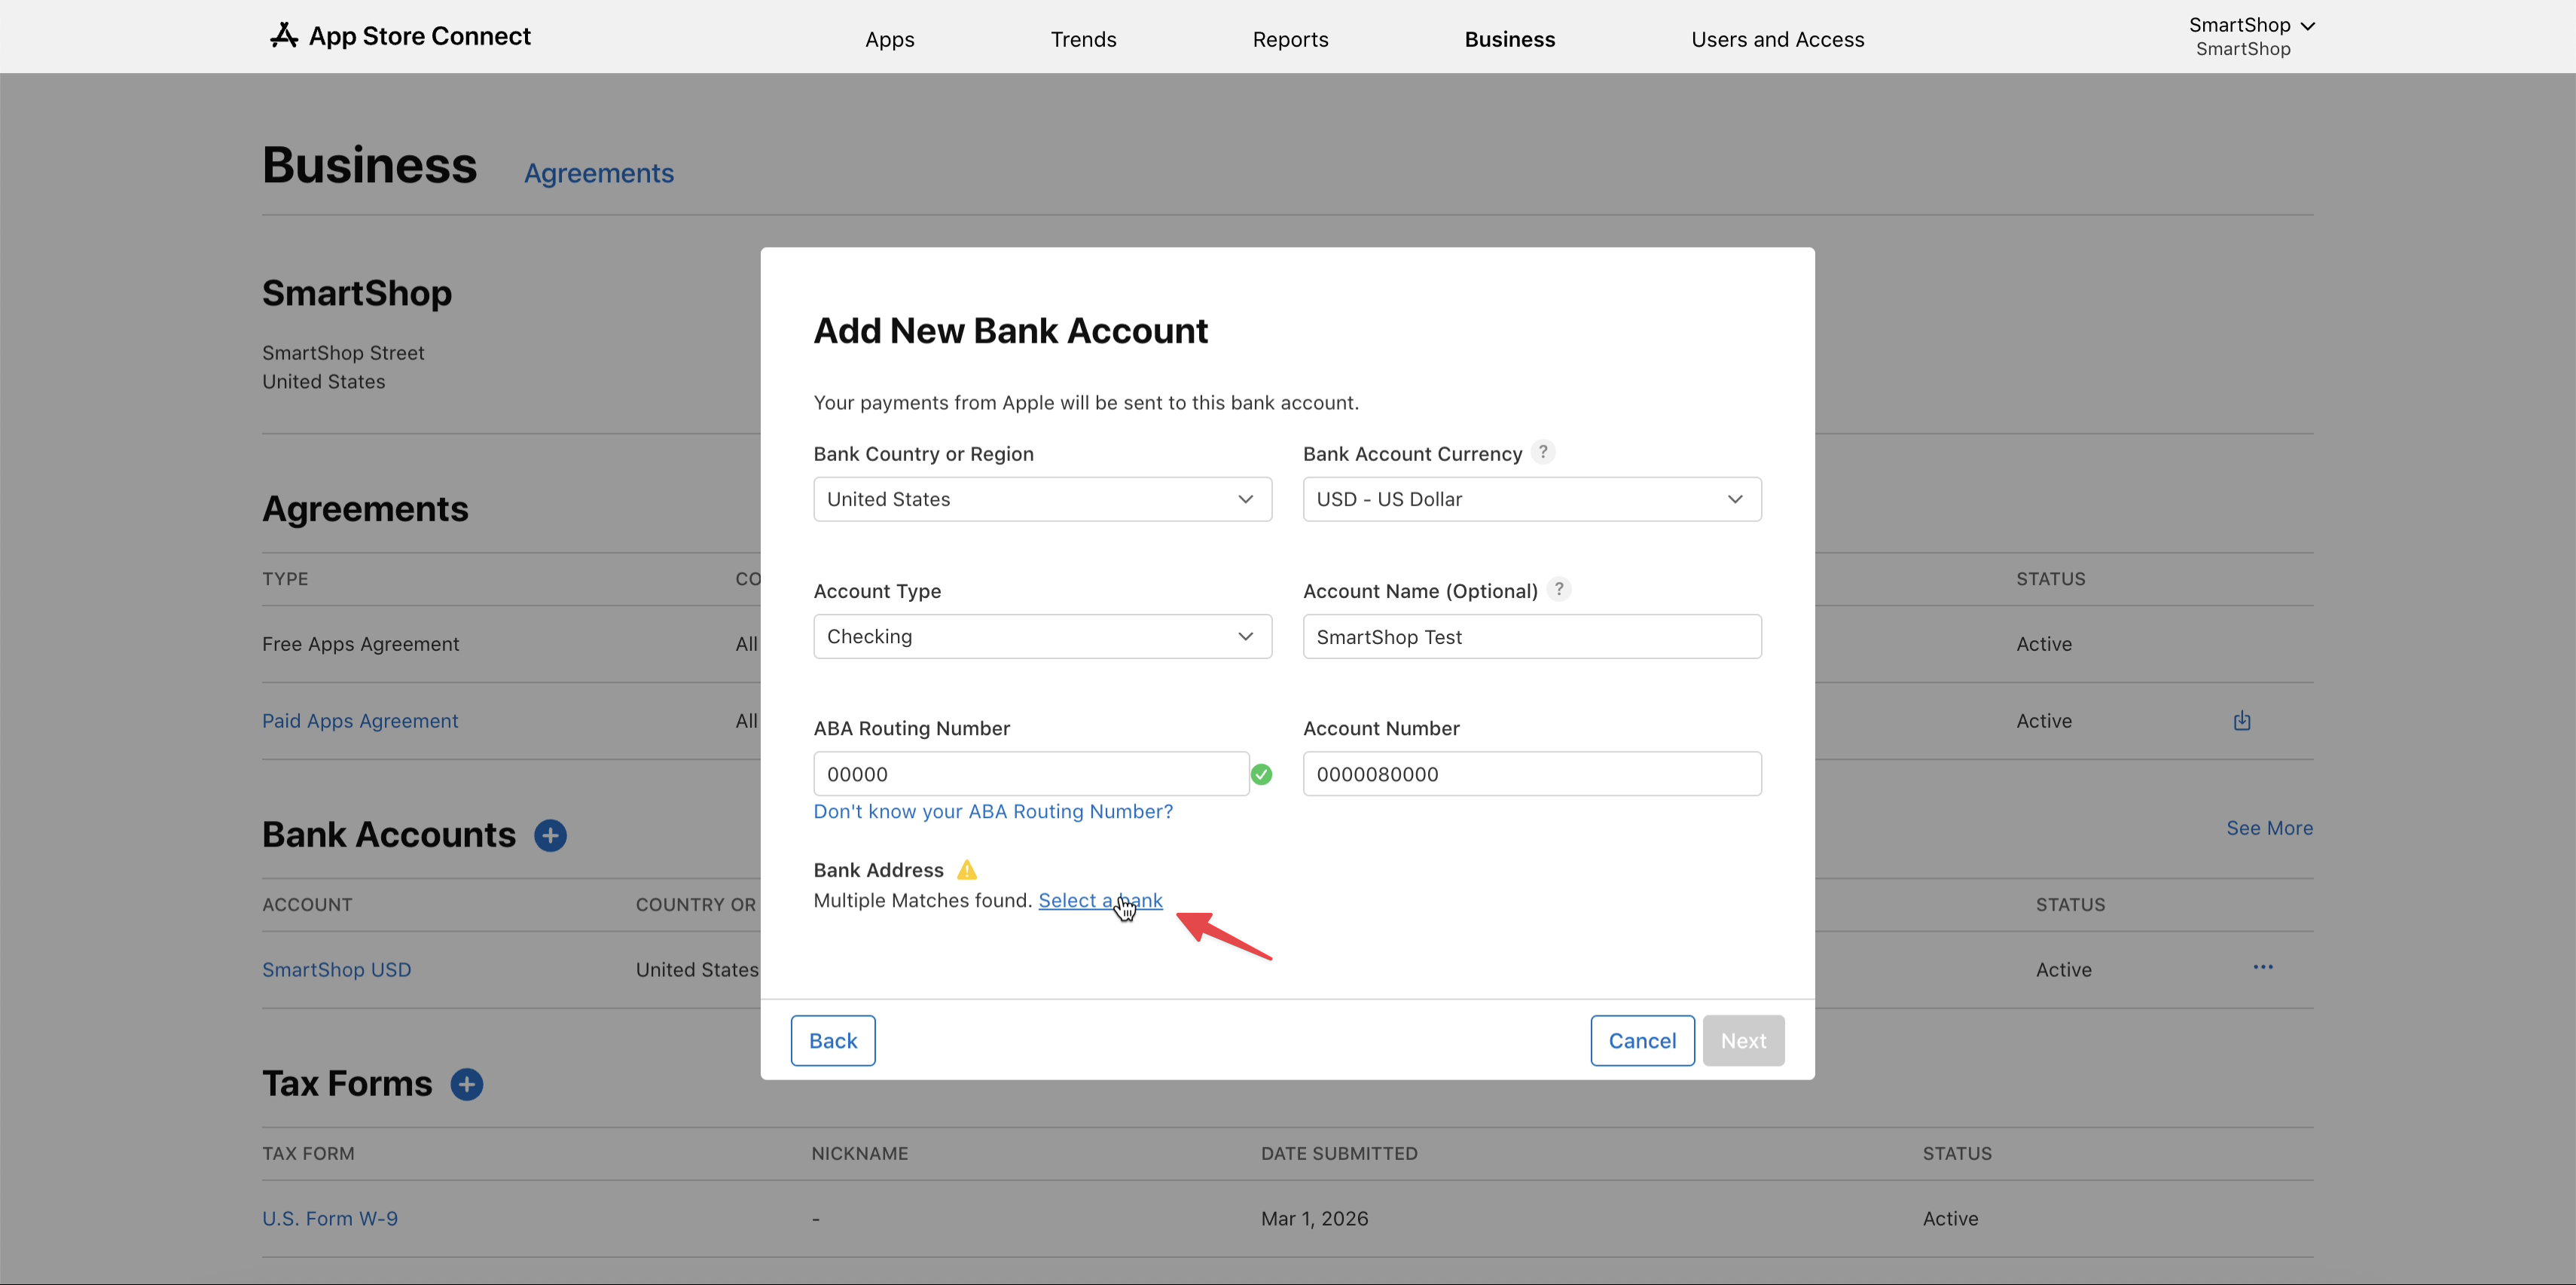Viewport: 2576px width, 1285px height.
Task: Click See More link
Action: pyautogui.click(x=2269, y=828)
